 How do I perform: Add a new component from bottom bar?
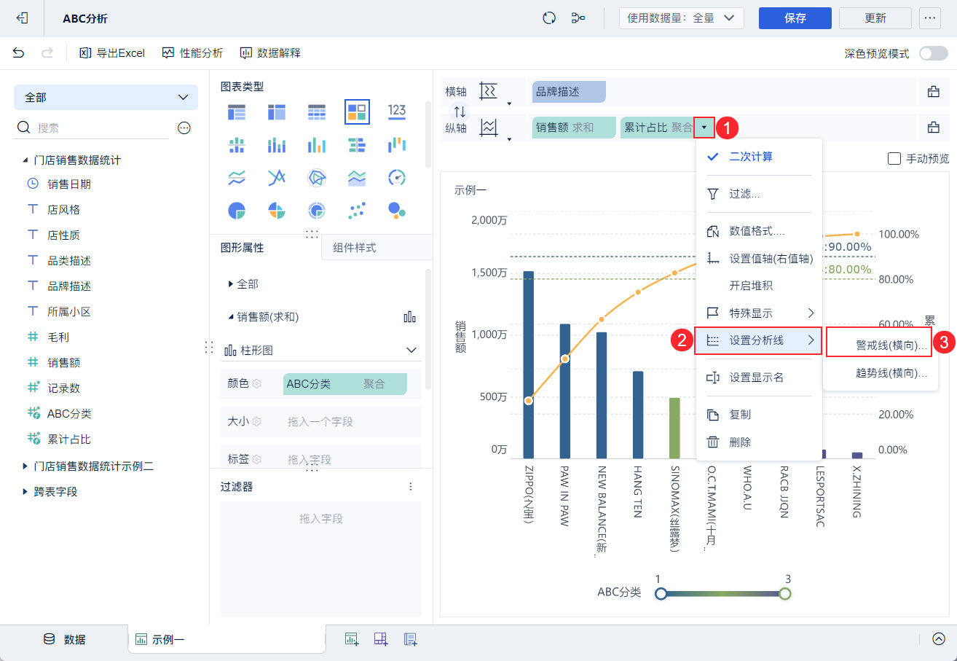(352, 639)
